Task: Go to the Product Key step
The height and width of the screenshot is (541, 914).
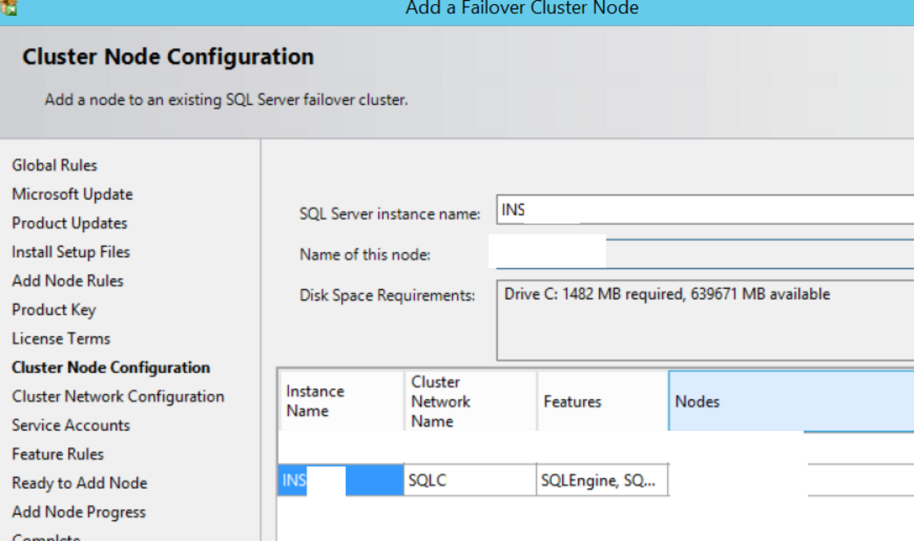Action: pos(54,309)
